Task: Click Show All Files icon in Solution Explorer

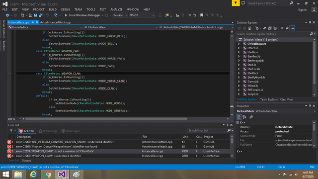Action: click(x=275, y=28)
